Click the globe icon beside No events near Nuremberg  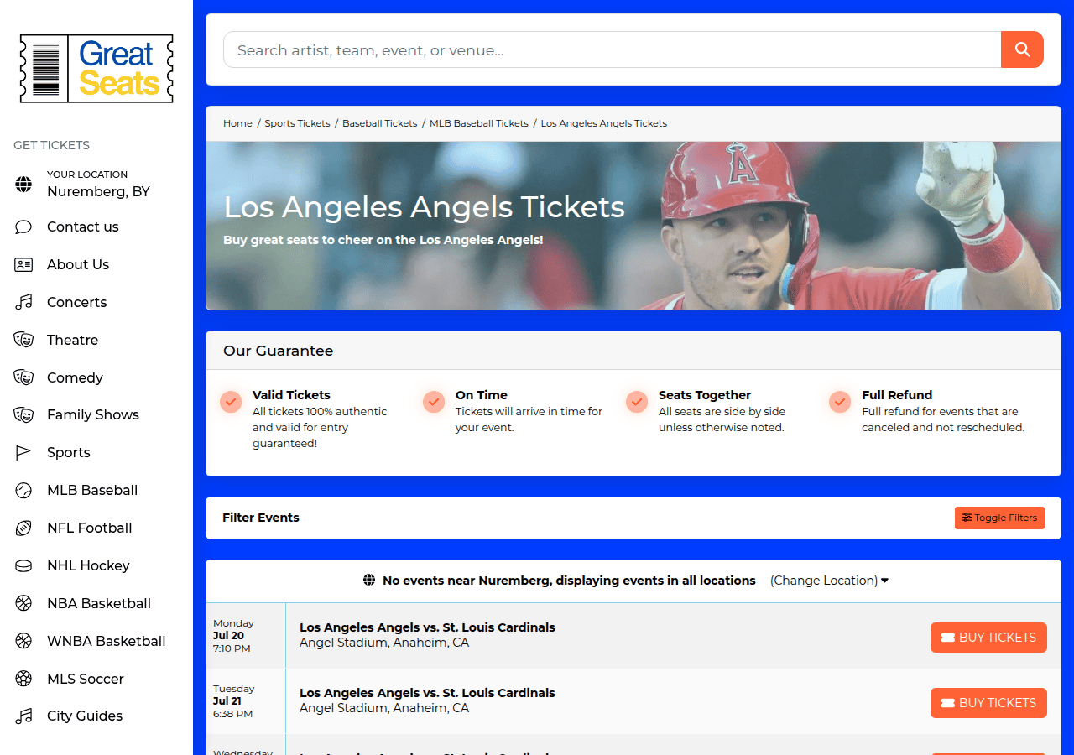(369, 581)
